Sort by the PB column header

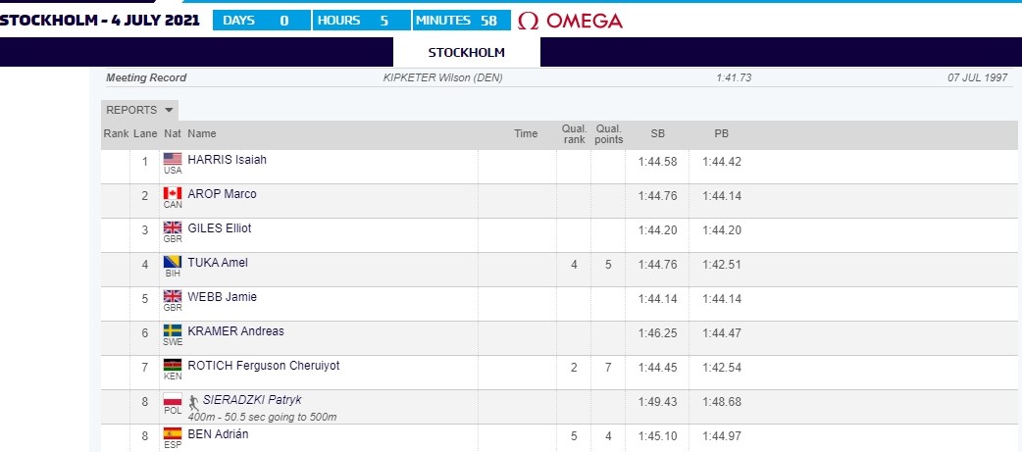pyautogui.click(x=721, y=134)
